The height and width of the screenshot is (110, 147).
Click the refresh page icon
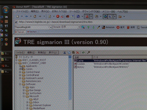(x=49, y=16)
